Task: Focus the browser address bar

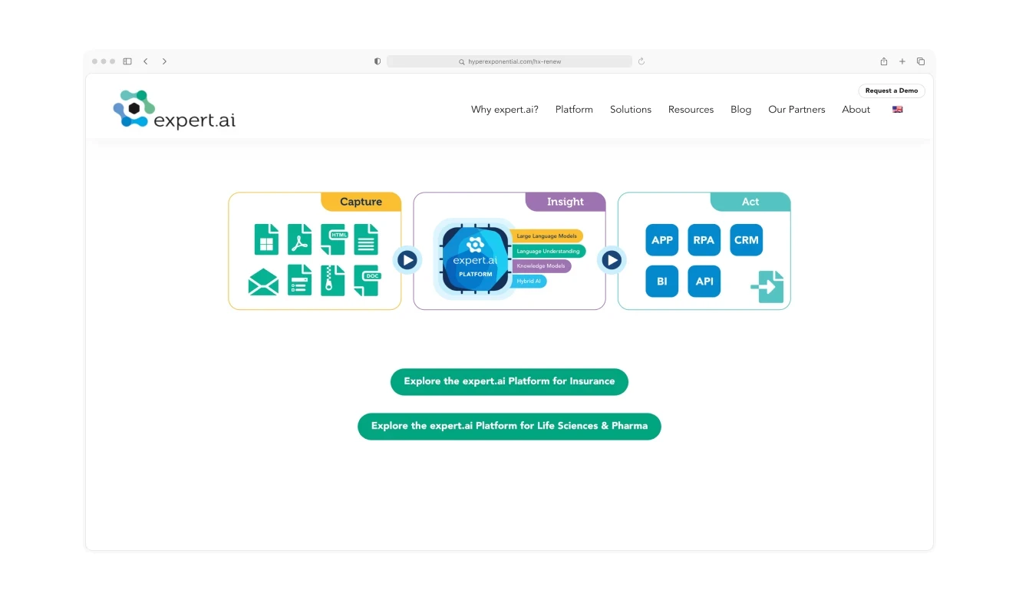Action: pos(509,61)
